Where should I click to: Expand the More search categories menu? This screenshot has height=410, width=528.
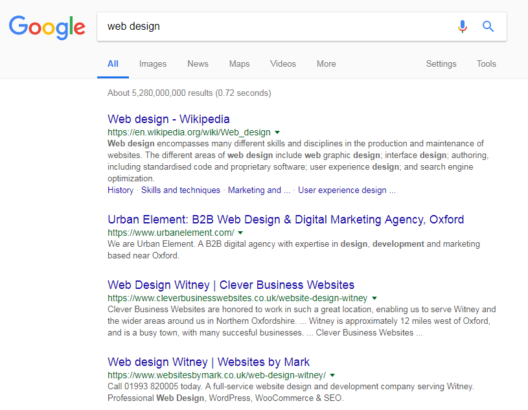tap(327, 64)
